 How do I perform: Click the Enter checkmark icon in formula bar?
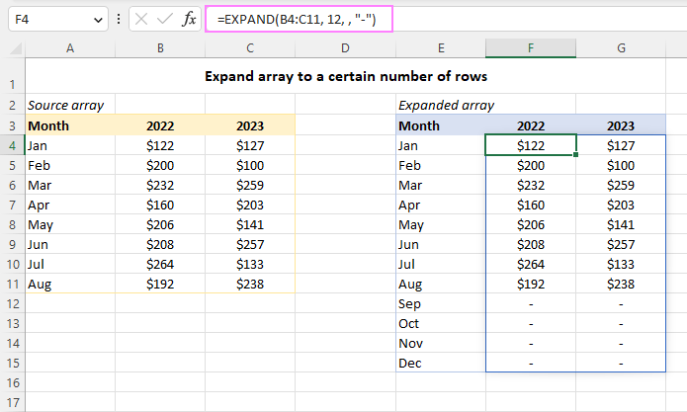pyautogui.click(x=165, y=19)
